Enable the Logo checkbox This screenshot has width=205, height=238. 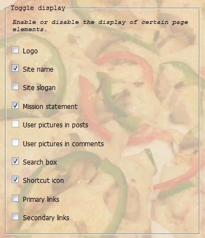click(15, 50)
